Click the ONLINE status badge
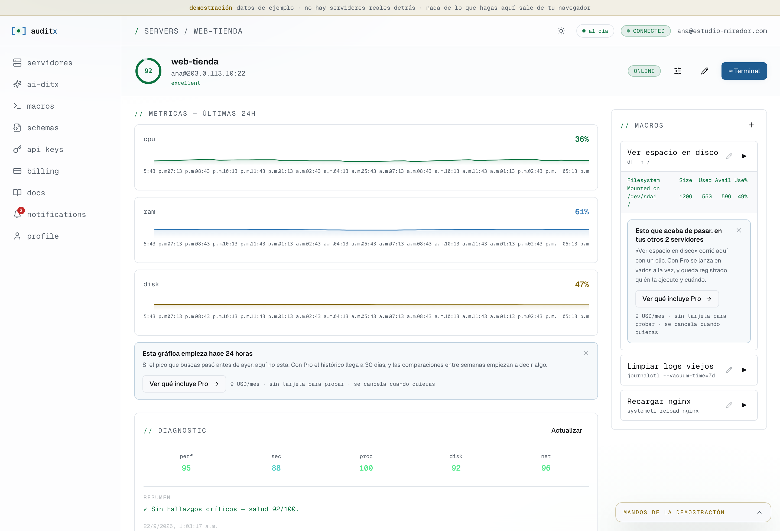 tap(644, 71)
